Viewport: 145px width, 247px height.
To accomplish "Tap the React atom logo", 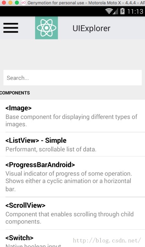I will coord(46,28).
